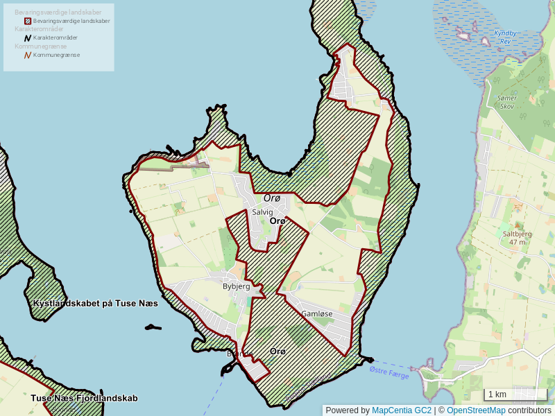Image resolution: width=555 pixels, height=416 pixels.
Task: Select the grey Karakterområder legend group heading
Action: coord(39,29)
